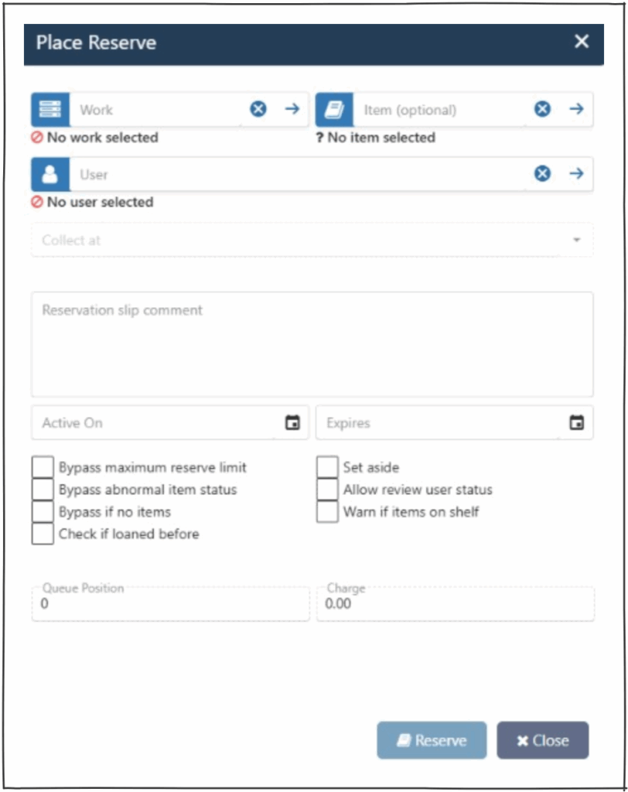Viewport: 628px width, 792px height.
Task: Click the arrow next to Work field
Action: click(292, 110)
